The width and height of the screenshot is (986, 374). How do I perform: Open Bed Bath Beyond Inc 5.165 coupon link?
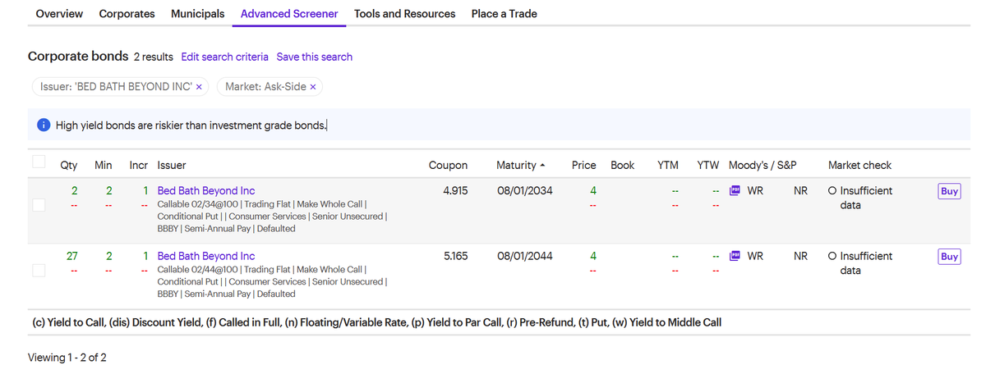tap(206, 256)
